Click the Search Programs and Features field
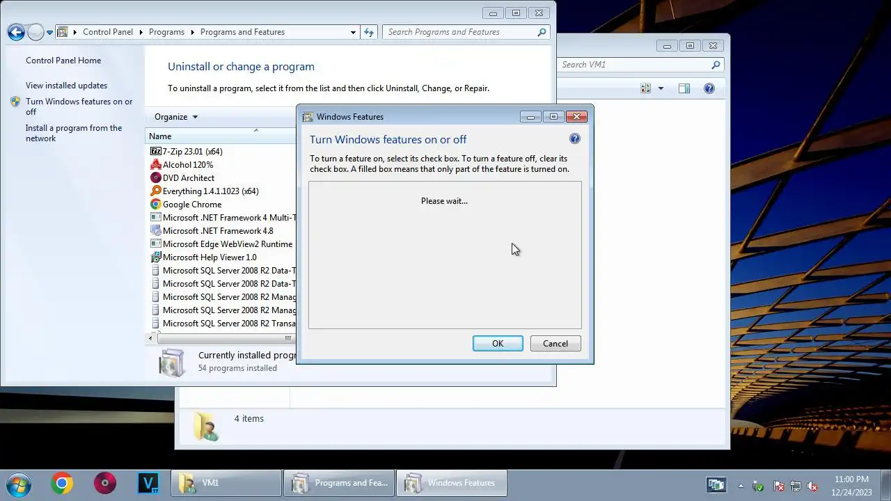Screen dimensions: 891x501 click(x=459, y=32)
